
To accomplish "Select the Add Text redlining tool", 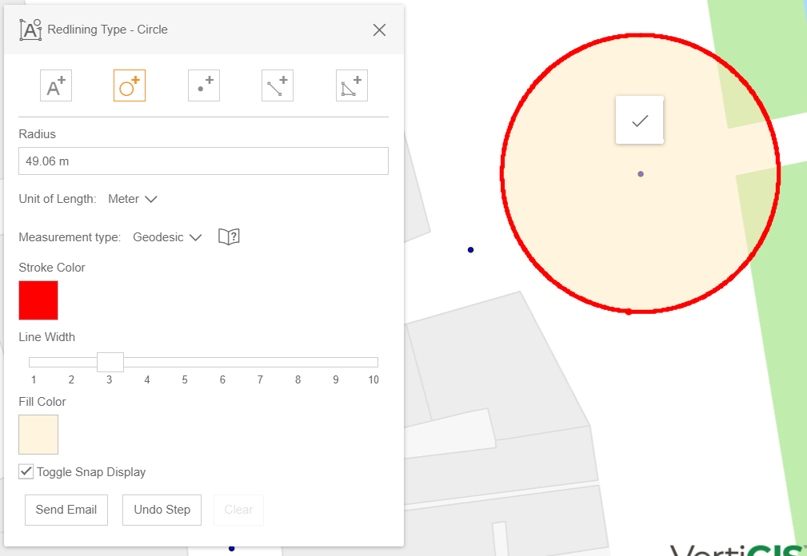I will pyautogui.click(x=55, y=85).
